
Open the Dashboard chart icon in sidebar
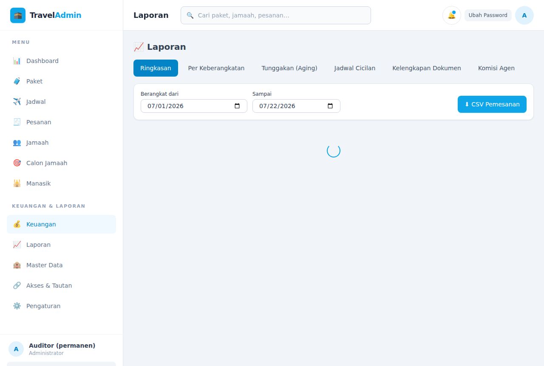(x=17, y=61)
